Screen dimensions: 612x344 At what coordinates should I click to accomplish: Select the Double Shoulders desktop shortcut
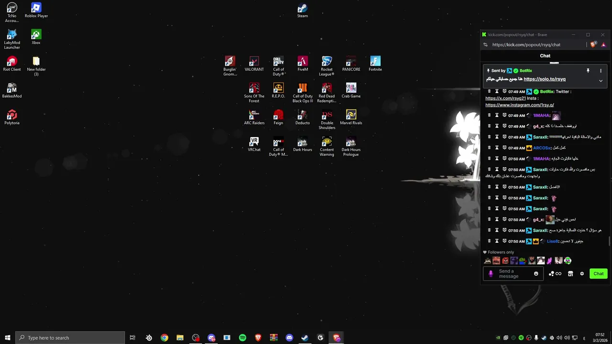coord(327,120)
